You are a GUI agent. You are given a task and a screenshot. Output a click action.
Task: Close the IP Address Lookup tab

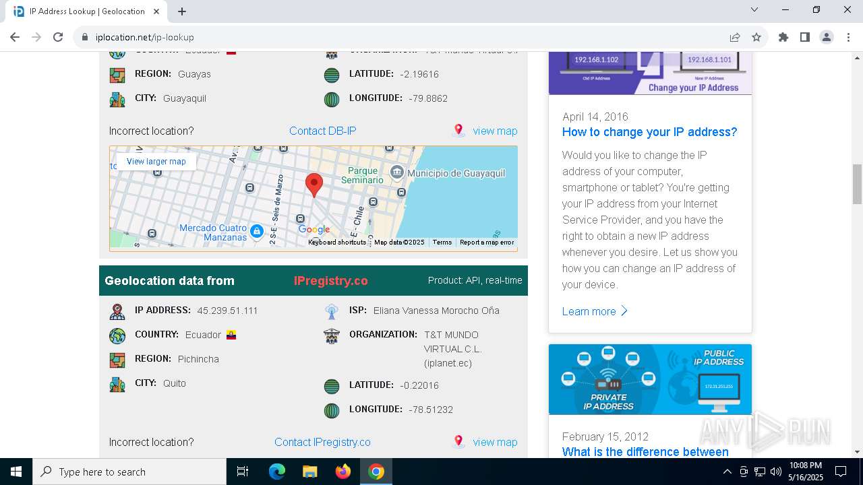[156, 11]
